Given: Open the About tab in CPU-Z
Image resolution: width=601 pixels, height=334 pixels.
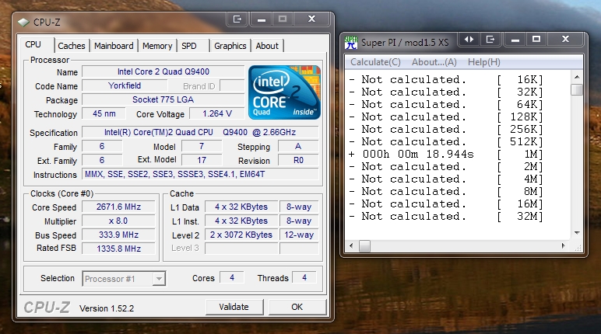Looking at the screenshot, I should click(267, 46).
